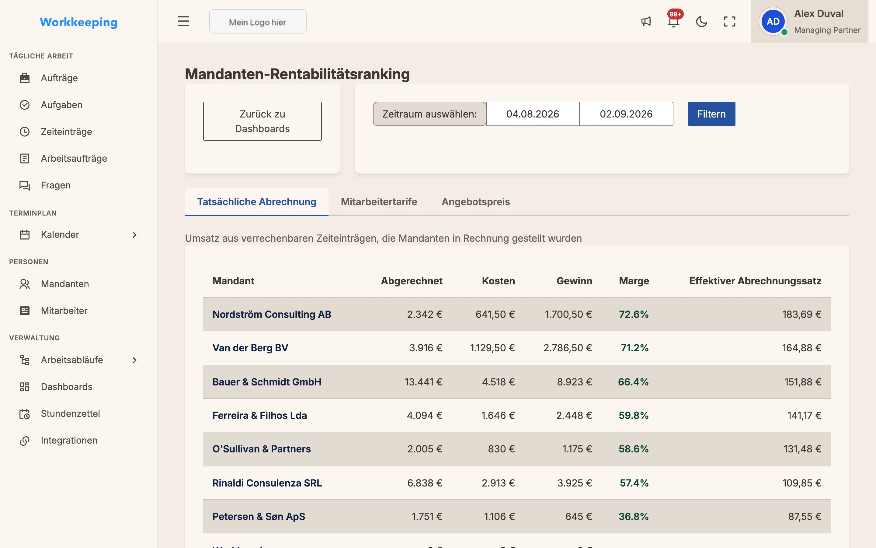Open Alex Duval user profile menu

coord(809,21)
